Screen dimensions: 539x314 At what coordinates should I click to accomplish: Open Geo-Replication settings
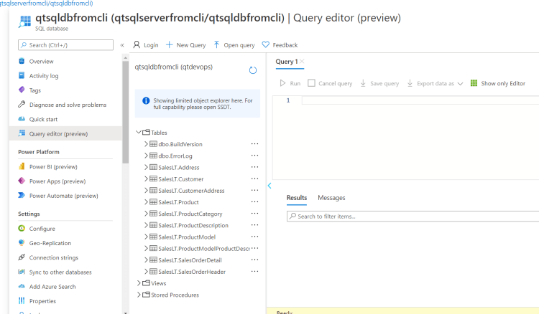45,243
